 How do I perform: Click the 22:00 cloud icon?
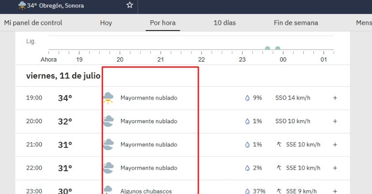108,168
